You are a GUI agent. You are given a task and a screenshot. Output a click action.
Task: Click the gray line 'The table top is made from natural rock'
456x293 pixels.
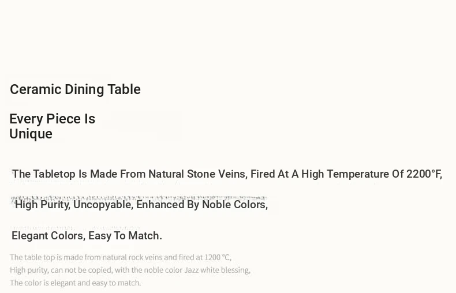tap(121, 258)
